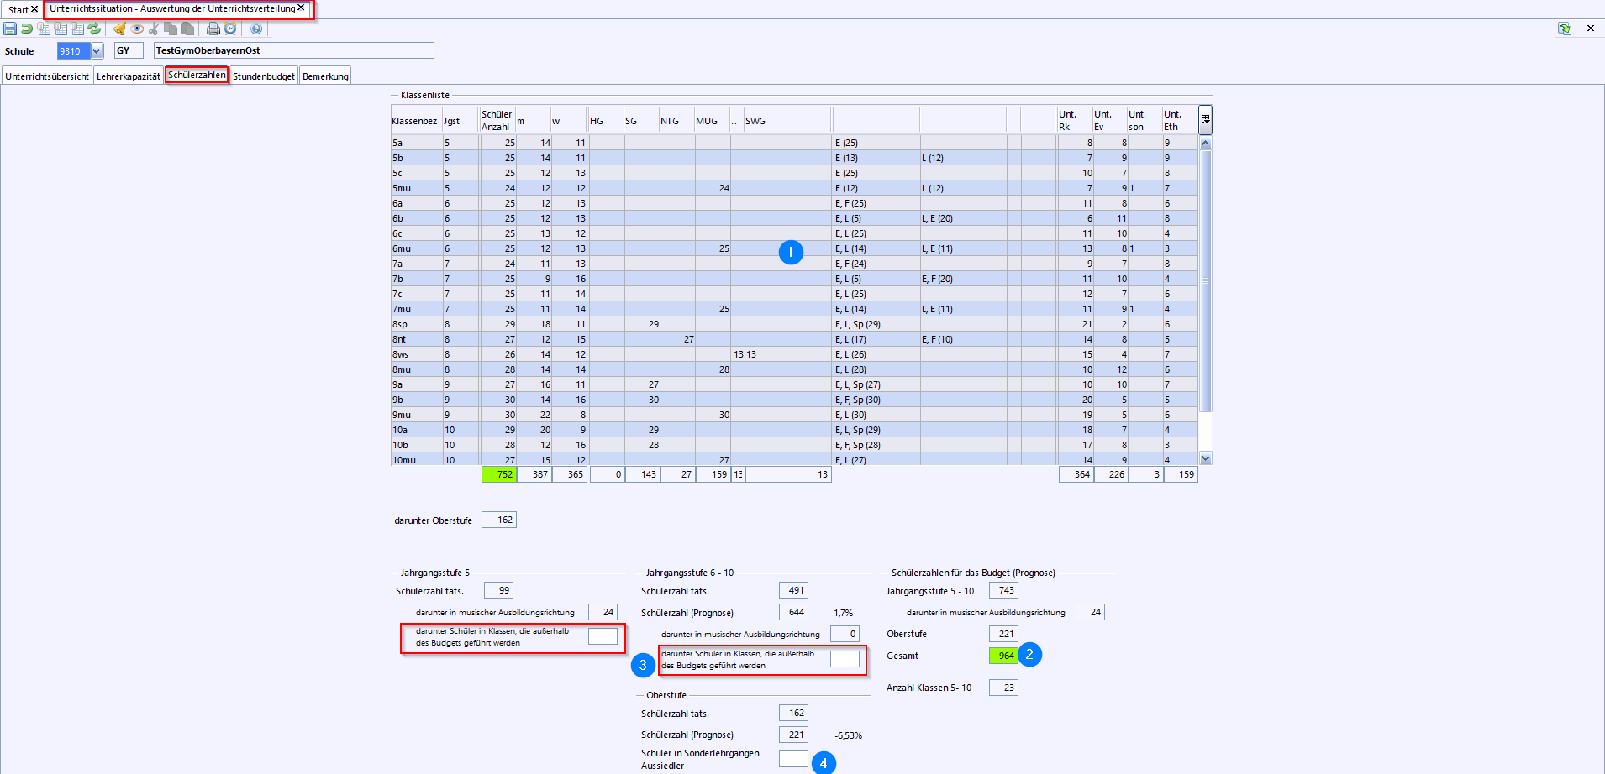Click the darunter Oberstufe field 162
Viewport: 1605px width, 774px height.
pyautogui.click(x=499, y=520)
